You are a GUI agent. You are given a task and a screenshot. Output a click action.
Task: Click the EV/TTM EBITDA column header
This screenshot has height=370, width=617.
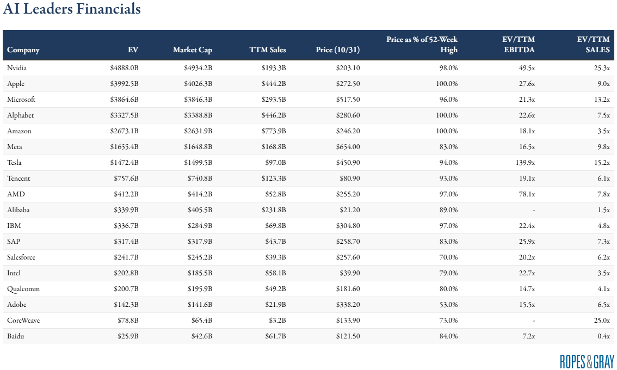click(x=518, y=45)
